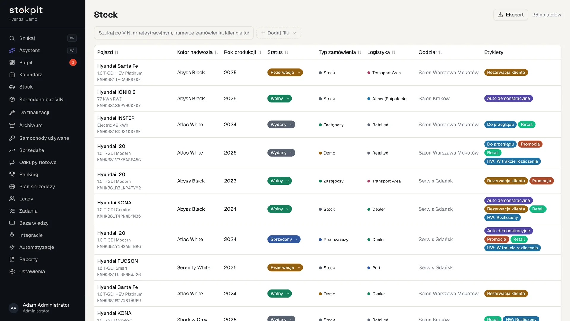
Task: Click Hyundai IONIQ 6 vehicle name
Action: pyautogui.click(x=116, y=92)
